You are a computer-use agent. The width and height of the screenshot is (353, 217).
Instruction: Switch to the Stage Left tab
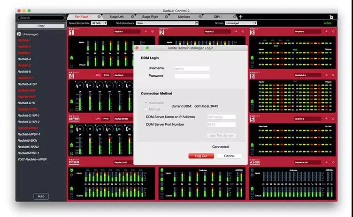pos(116,17)
